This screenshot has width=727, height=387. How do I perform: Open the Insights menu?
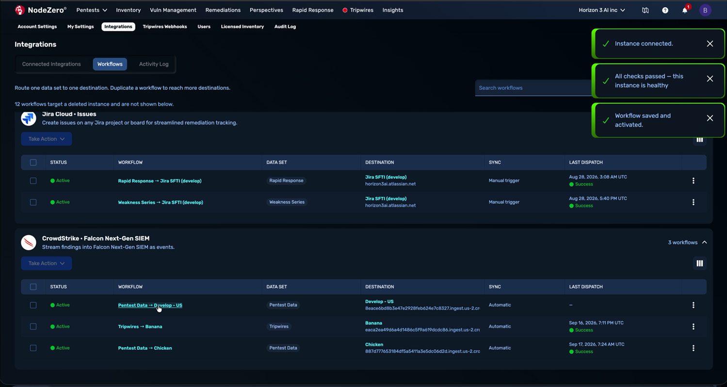click(x=392, y=10)
